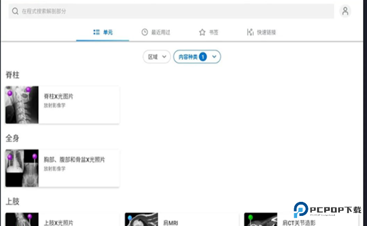The width and height of the screenshot is (367, 226).
Task: Click the quick links icon beside 快速链接
Action: [250, 33]
